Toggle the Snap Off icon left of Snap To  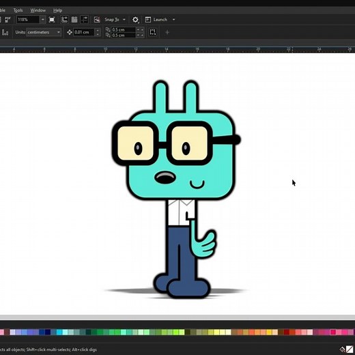(x=97, y=20)
